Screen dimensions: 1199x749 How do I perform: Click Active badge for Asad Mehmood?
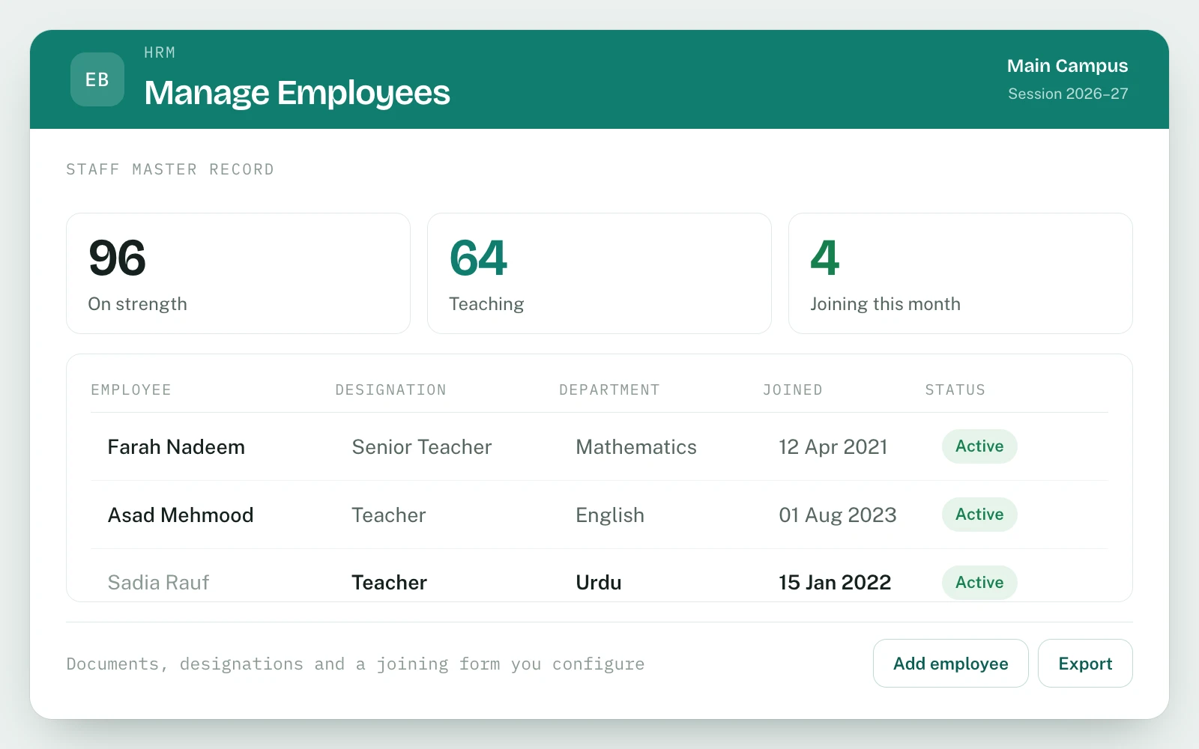coord(979,515)
